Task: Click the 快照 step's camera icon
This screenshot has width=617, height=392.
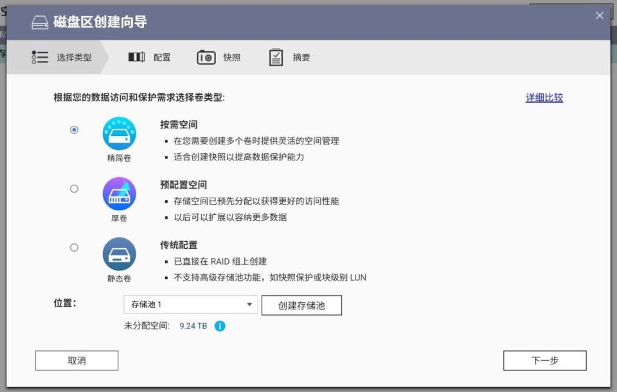Action: pyautogui.click(x=206, y=56)
